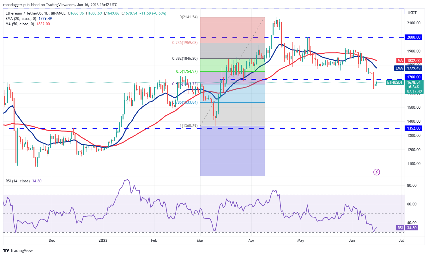Click the Apr label on time axis
The height and width of the screenshot is (256, 428).
(251, 241)
